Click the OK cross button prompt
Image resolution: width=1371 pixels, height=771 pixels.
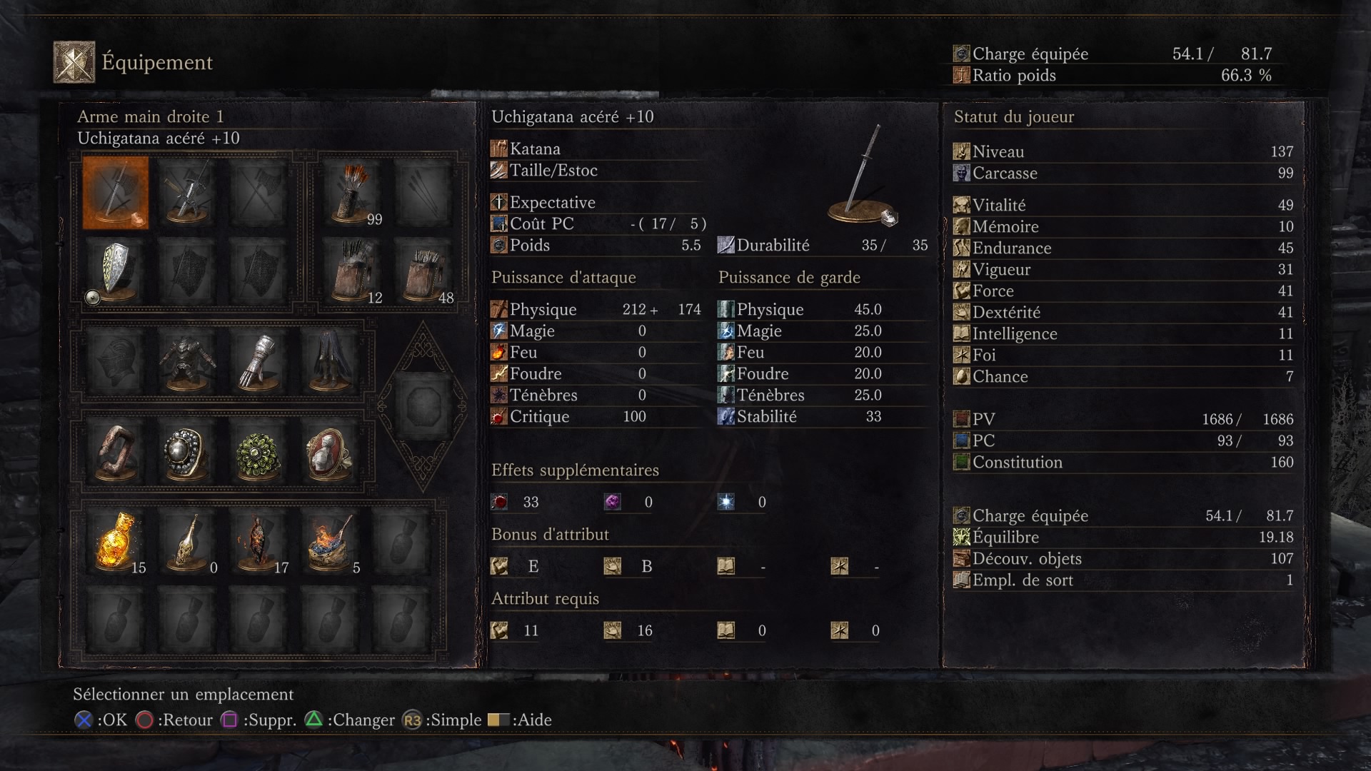coord(101,720)
